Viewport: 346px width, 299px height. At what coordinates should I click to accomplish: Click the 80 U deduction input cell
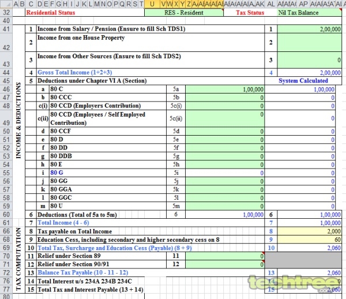(x=225, y=206)
